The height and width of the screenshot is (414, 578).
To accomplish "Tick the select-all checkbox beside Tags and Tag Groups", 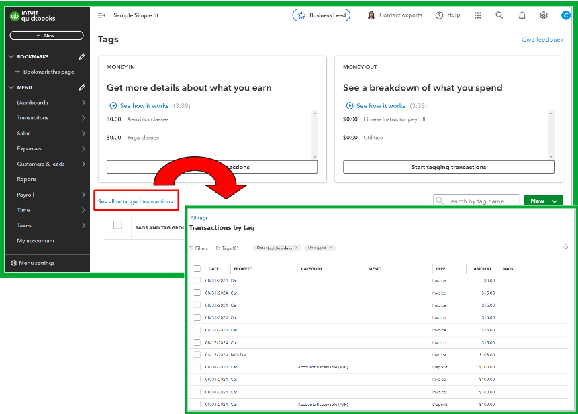I will (117, 225).
